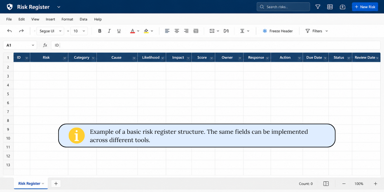Open the Cause column filter arrow

pos(134,58)
